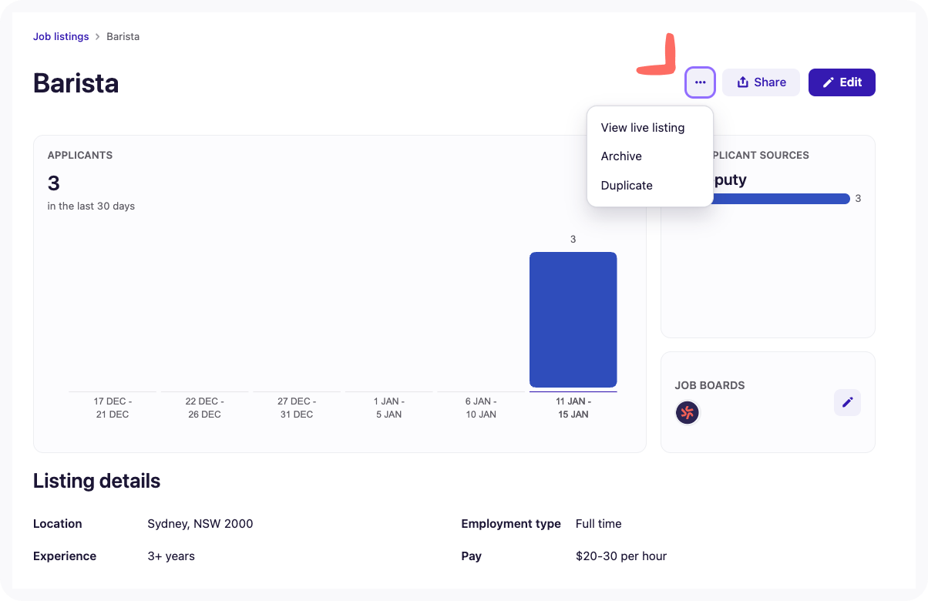Image resolution: width=928 pixels, height=601 pixels.
Task: Click the Sydney, NSW 2000 location value
Action: click(x=200, y=524)
